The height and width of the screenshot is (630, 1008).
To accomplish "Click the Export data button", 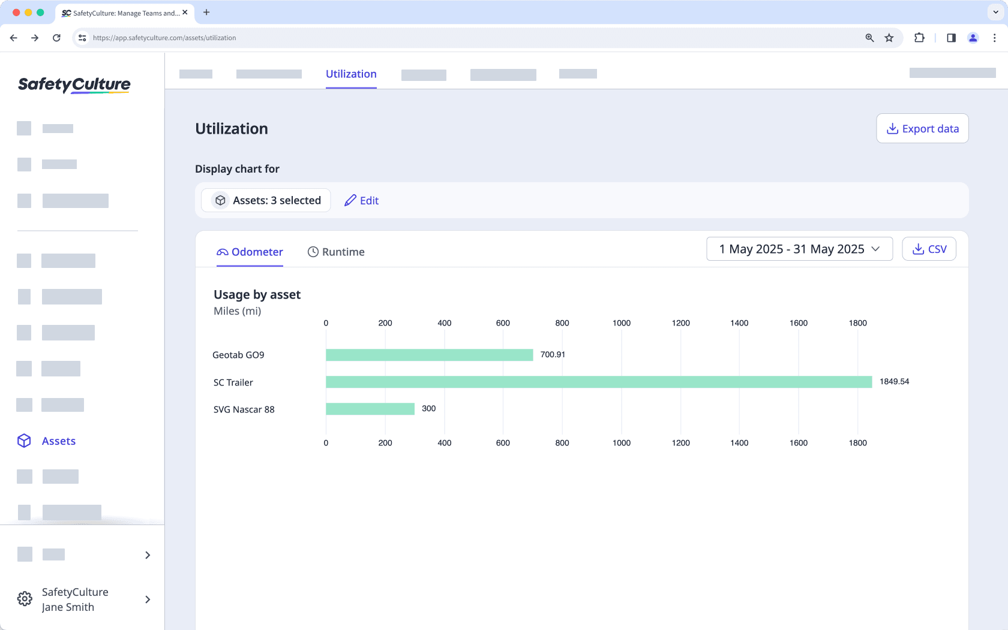I will pyautogui.click(x=922, y=128).
